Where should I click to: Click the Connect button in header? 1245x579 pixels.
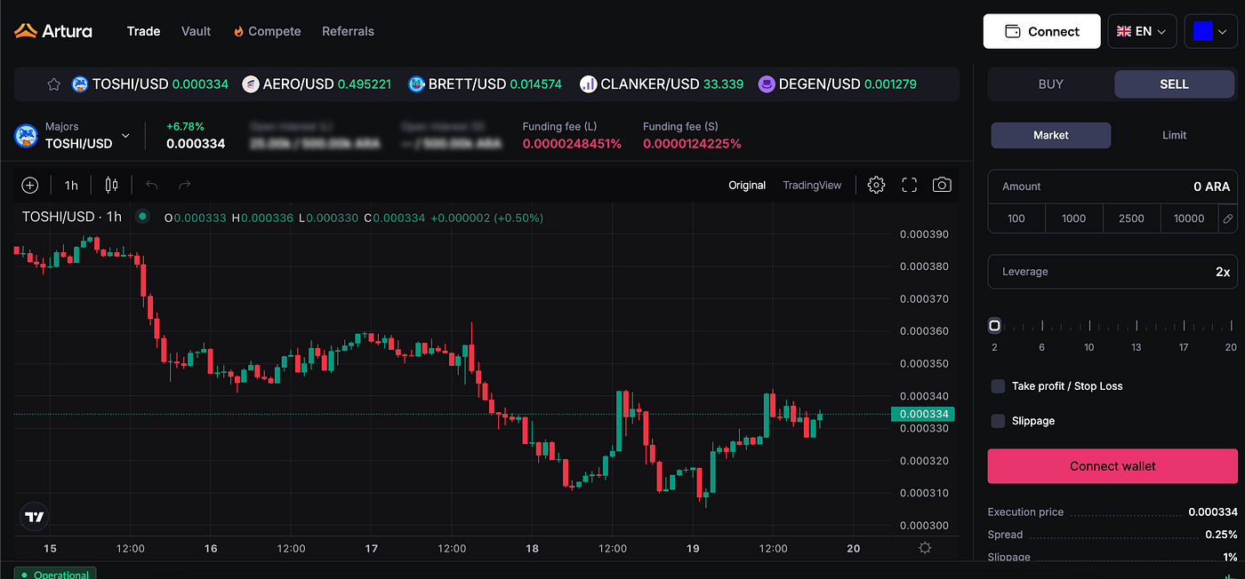pyautogui.click(x=1041, y=31)
